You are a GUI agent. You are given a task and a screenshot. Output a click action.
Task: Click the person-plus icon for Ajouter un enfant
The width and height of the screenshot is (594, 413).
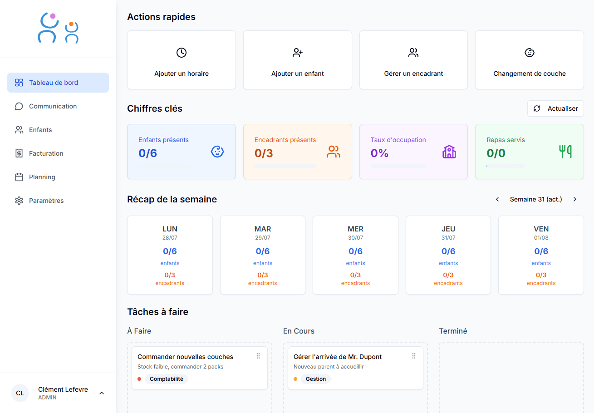(297, 53)
